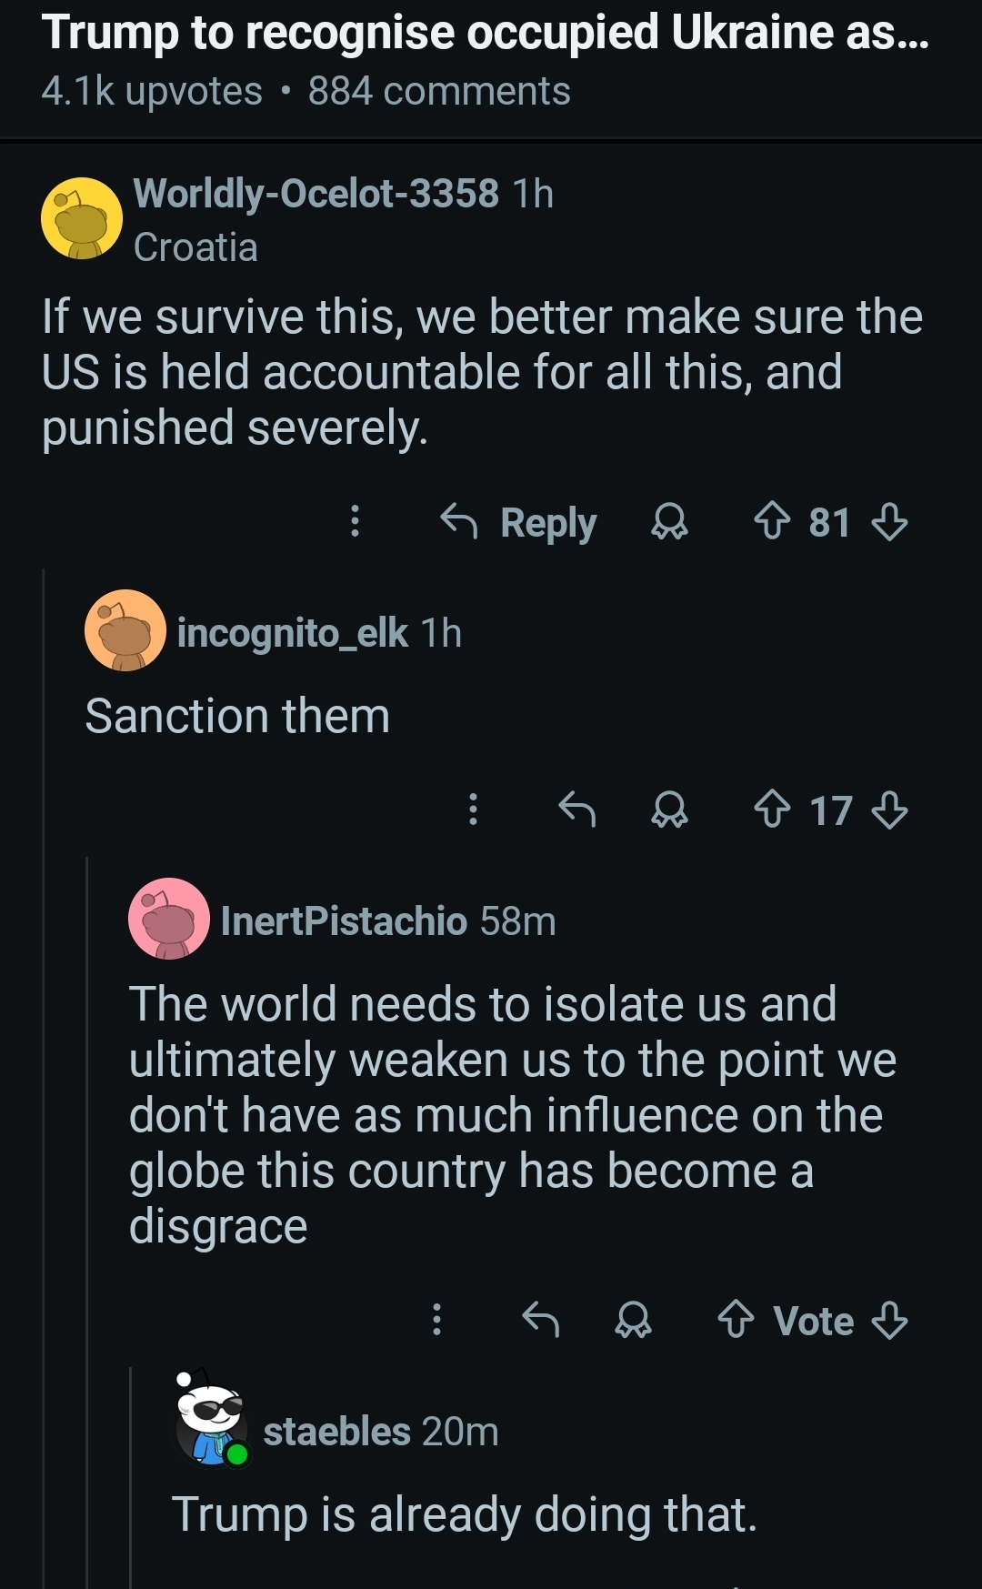Viewport: 982px width, 1589px height.
Task: Click reply arrow on incognito_elk's comment
Action: coord(577,809)
